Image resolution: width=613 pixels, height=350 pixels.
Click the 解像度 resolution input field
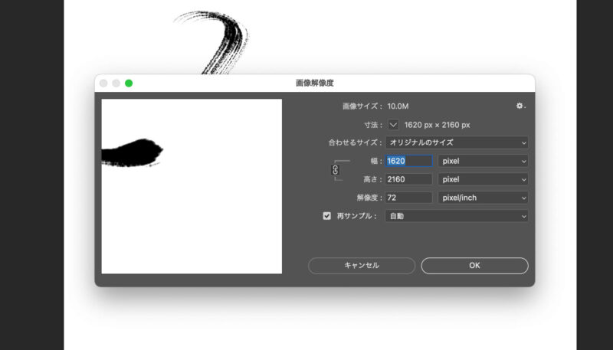coord(409,198)
